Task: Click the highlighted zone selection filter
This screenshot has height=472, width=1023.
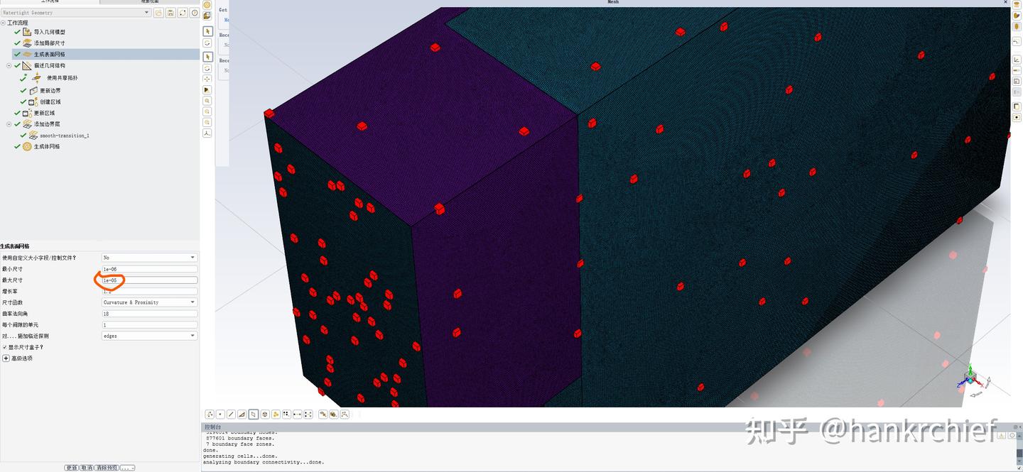Action: tap(254, 415)
